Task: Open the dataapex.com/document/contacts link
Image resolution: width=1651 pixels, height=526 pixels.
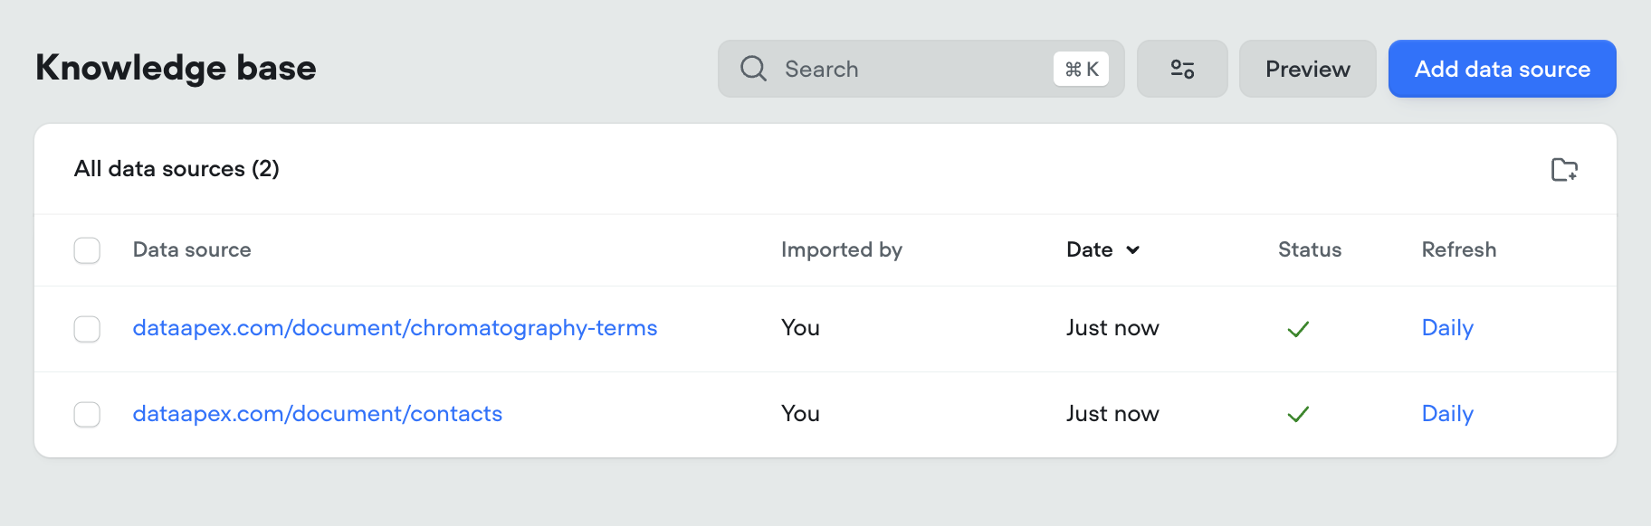Action: [x=318, y=414]
